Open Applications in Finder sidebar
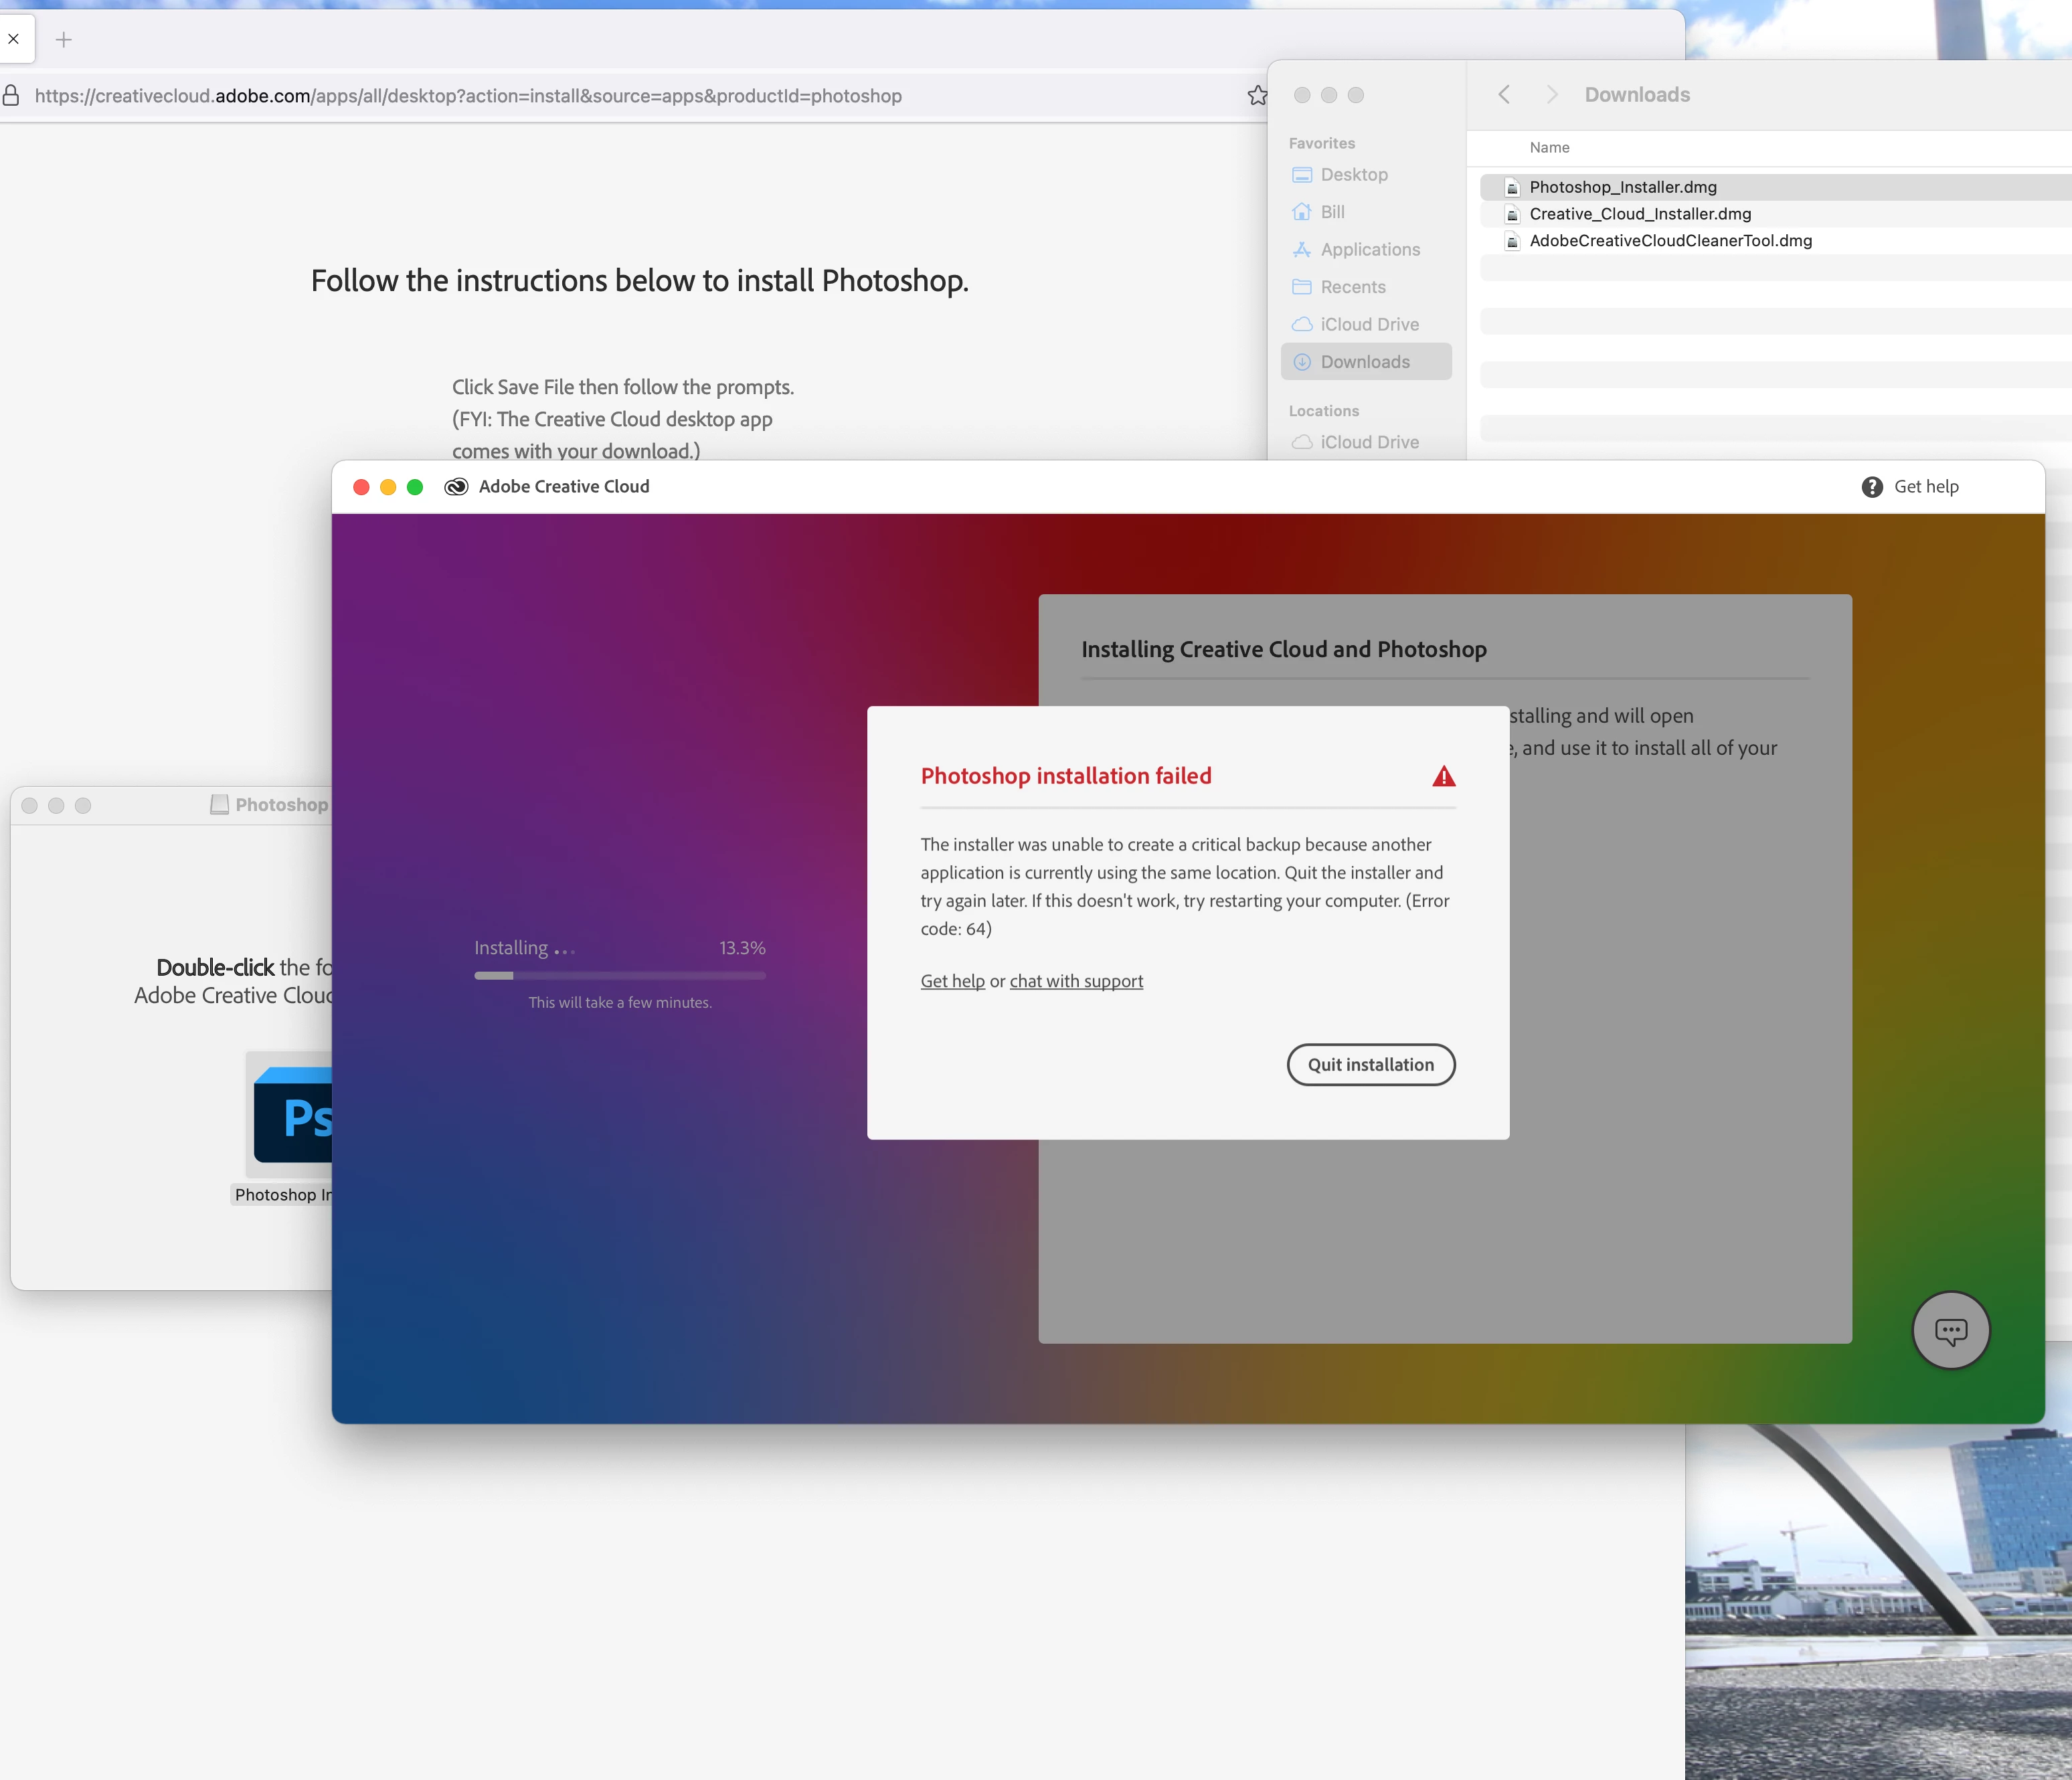Viewport: 2072px width, 1780px height. 1369,250
